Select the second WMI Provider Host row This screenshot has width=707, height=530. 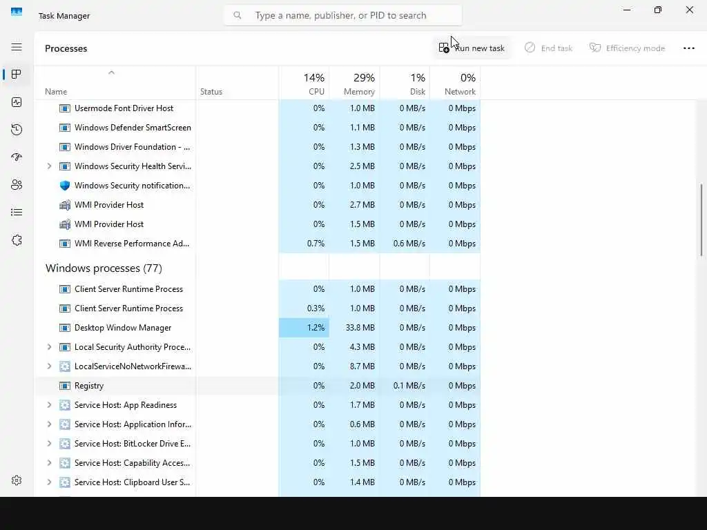258,224
